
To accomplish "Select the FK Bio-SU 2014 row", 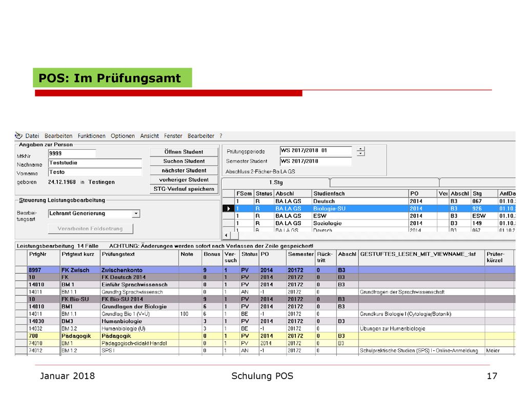I will click(265, 299).
